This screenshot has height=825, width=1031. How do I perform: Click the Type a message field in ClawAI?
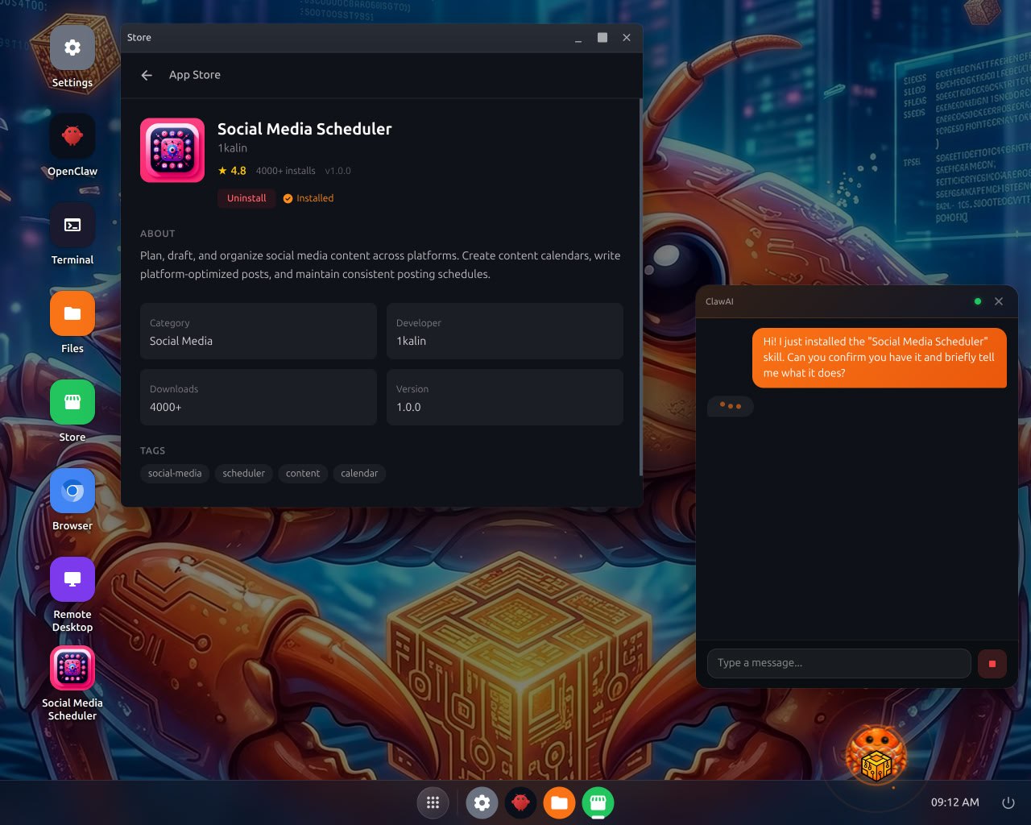(838, 663)
